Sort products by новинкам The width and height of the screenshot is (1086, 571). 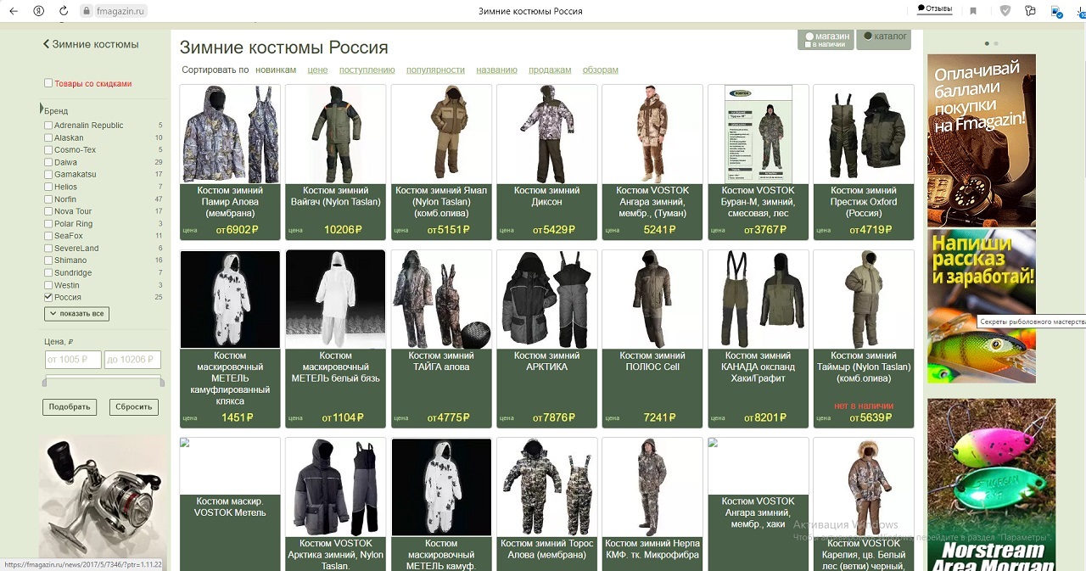pos(276,70)
